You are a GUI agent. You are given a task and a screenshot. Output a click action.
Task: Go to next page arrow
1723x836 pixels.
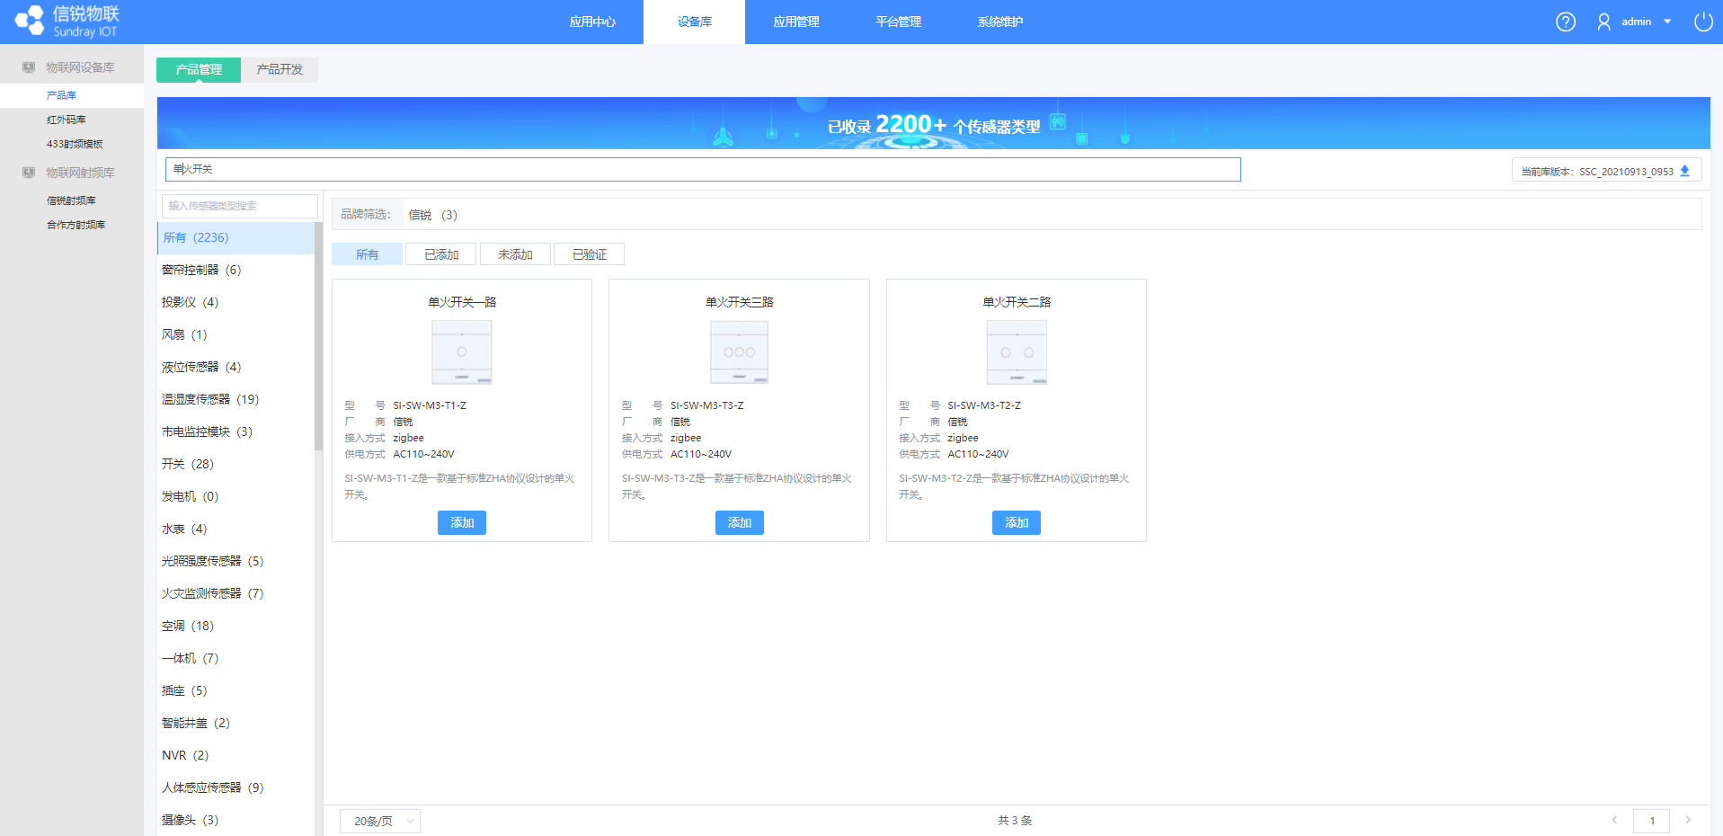(1688, 820)
